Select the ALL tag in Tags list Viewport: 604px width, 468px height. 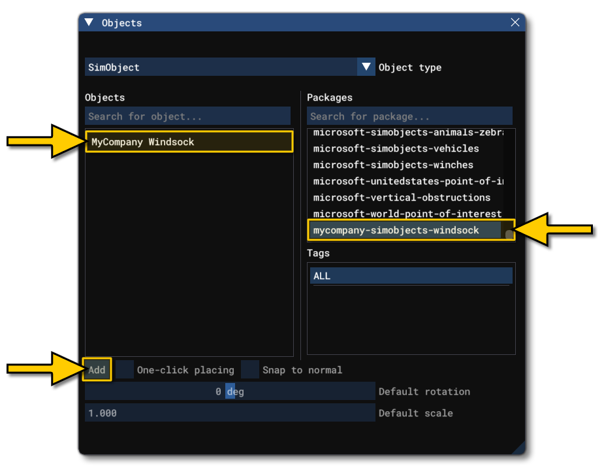coord(410,276)
